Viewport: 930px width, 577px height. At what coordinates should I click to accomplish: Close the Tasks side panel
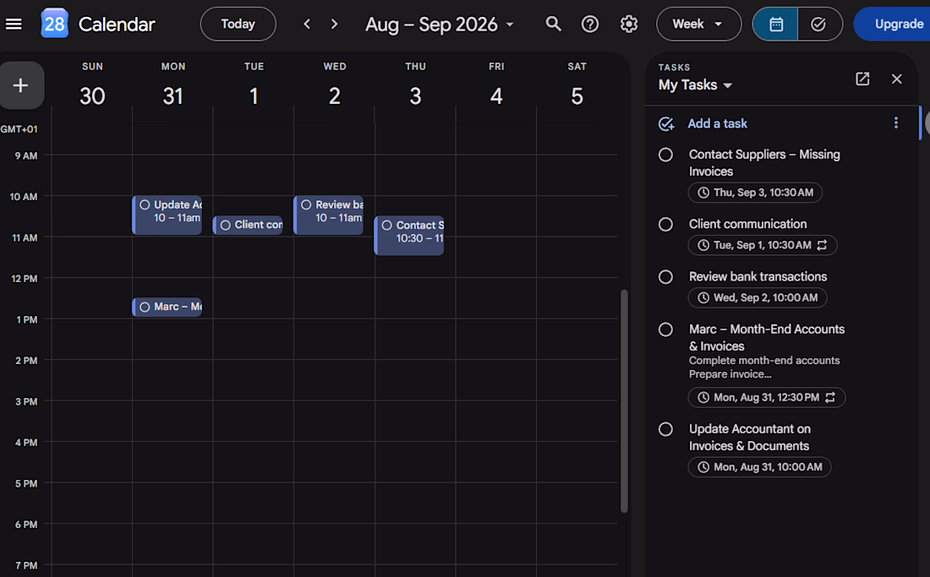pyautogui.click(x=897, y=79)
